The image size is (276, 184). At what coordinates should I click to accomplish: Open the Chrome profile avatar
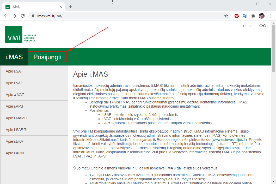tap(261, 16)
